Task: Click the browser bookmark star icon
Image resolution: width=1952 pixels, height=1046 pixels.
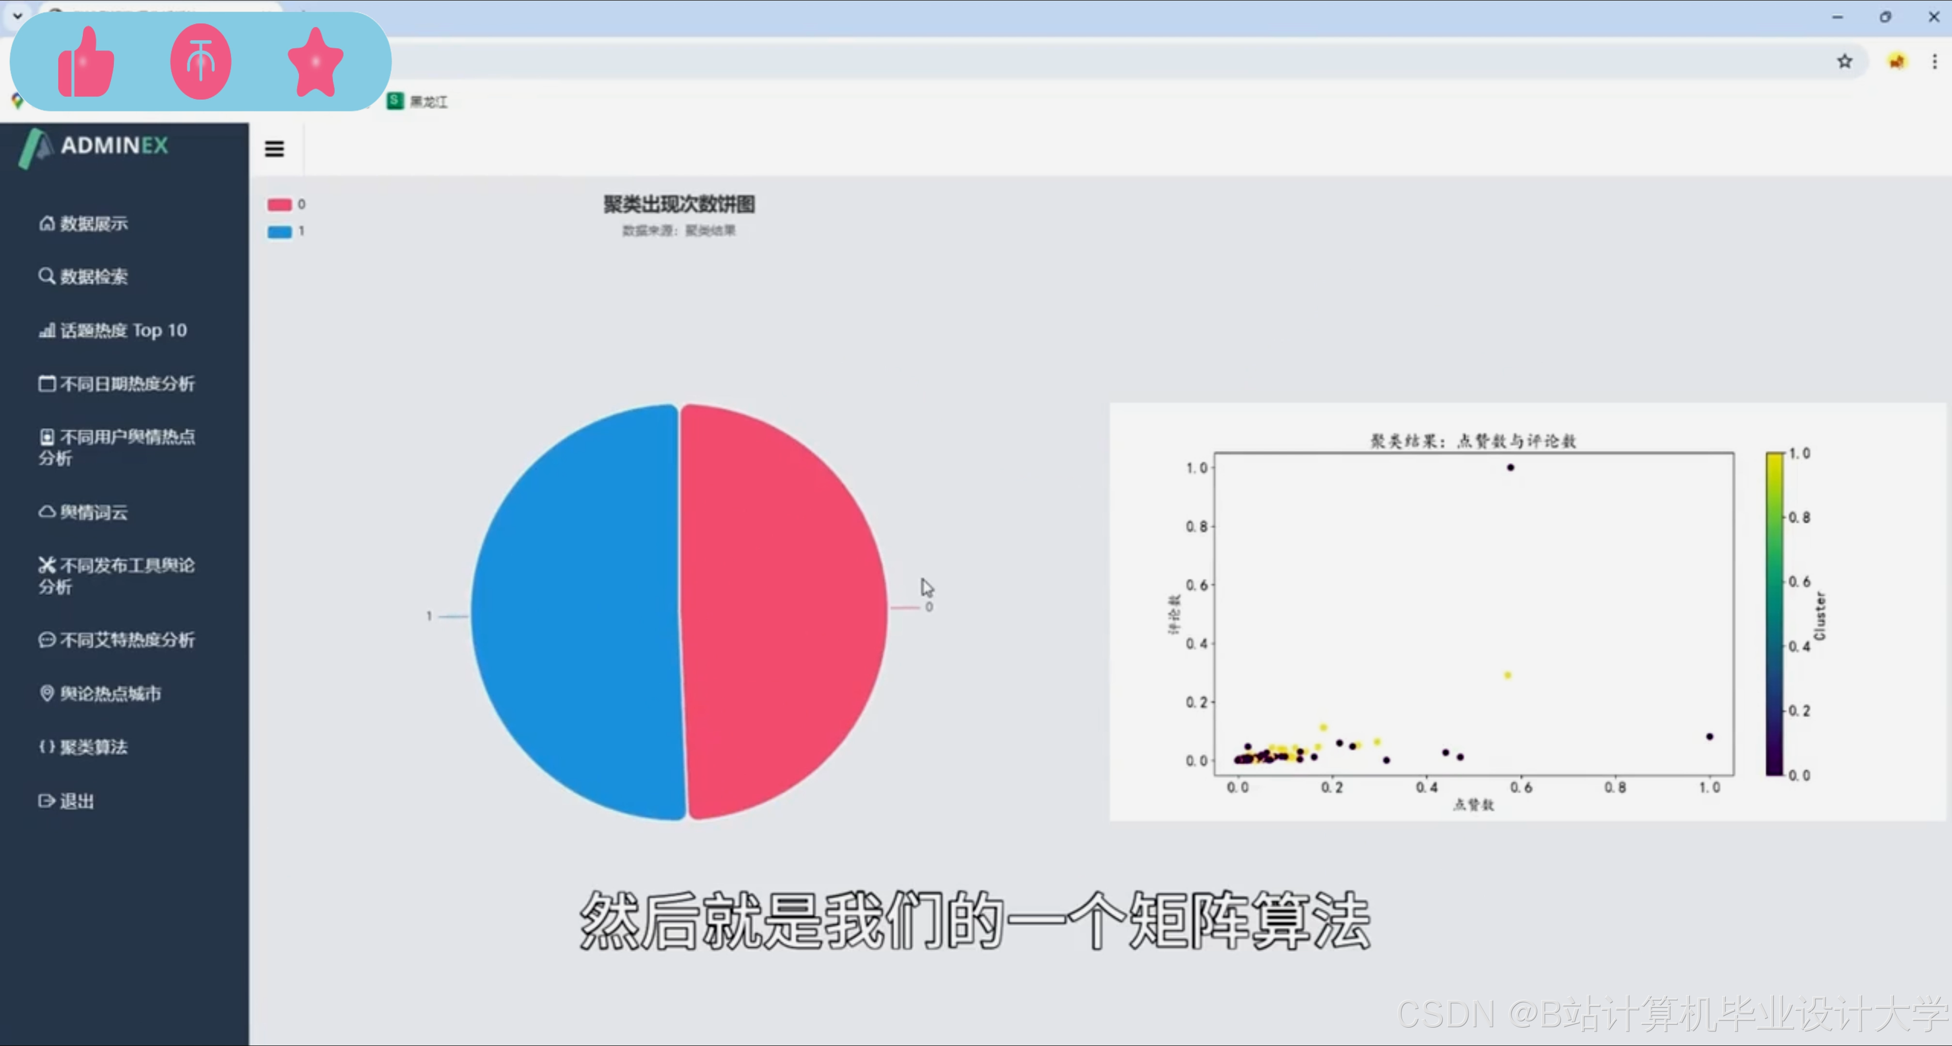Action: pyautogui.click(x=1844, y=62)
